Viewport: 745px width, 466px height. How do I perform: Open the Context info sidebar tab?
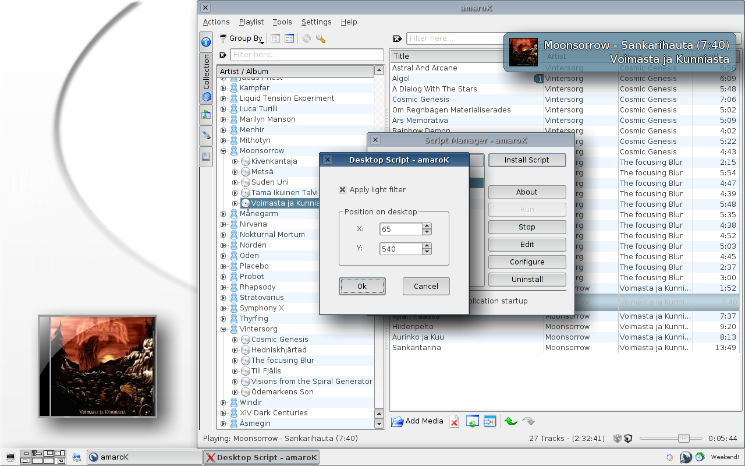(205, 42)
